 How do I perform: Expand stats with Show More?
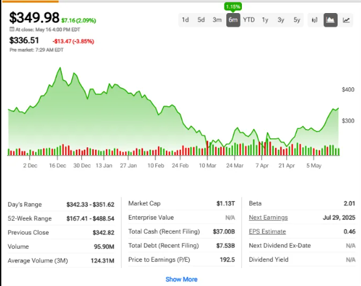point(181,279)
